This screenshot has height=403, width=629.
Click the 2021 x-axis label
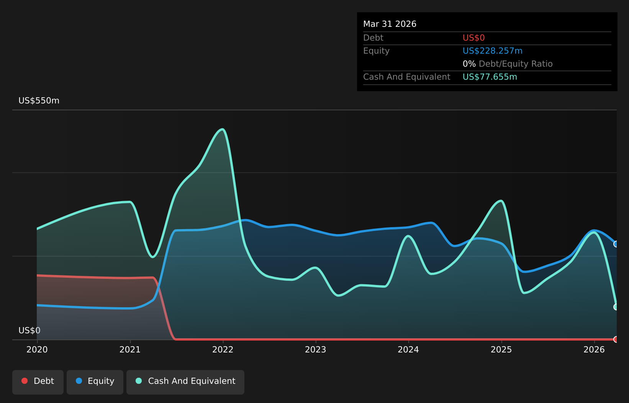[x=130, y=349]
